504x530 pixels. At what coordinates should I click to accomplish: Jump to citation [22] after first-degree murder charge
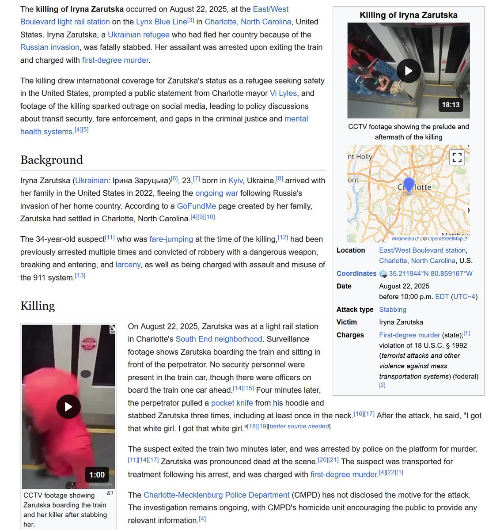point(391,472)
